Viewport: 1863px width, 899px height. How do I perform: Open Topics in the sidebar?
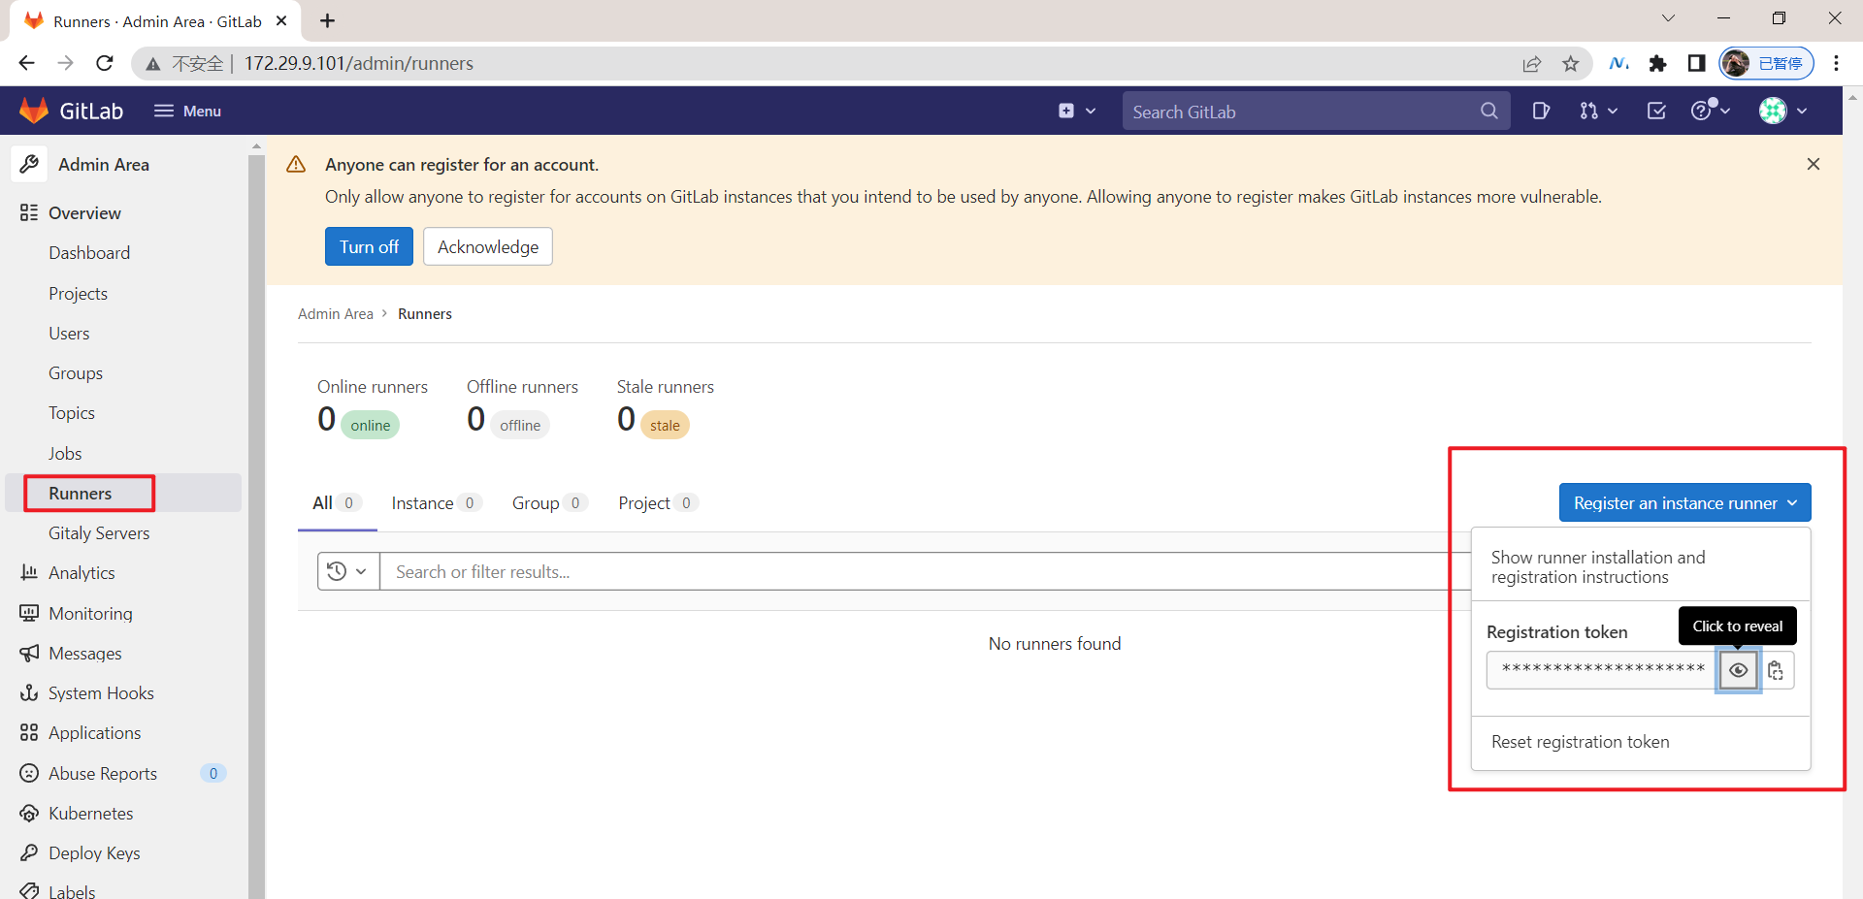[72, 413]
